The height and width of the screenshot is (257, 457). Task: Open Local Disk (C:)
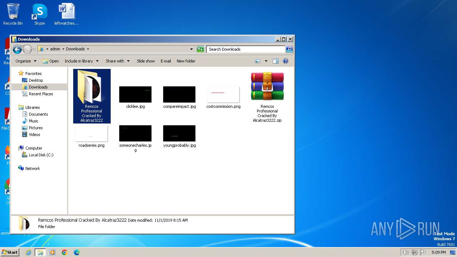click(41, 155)
